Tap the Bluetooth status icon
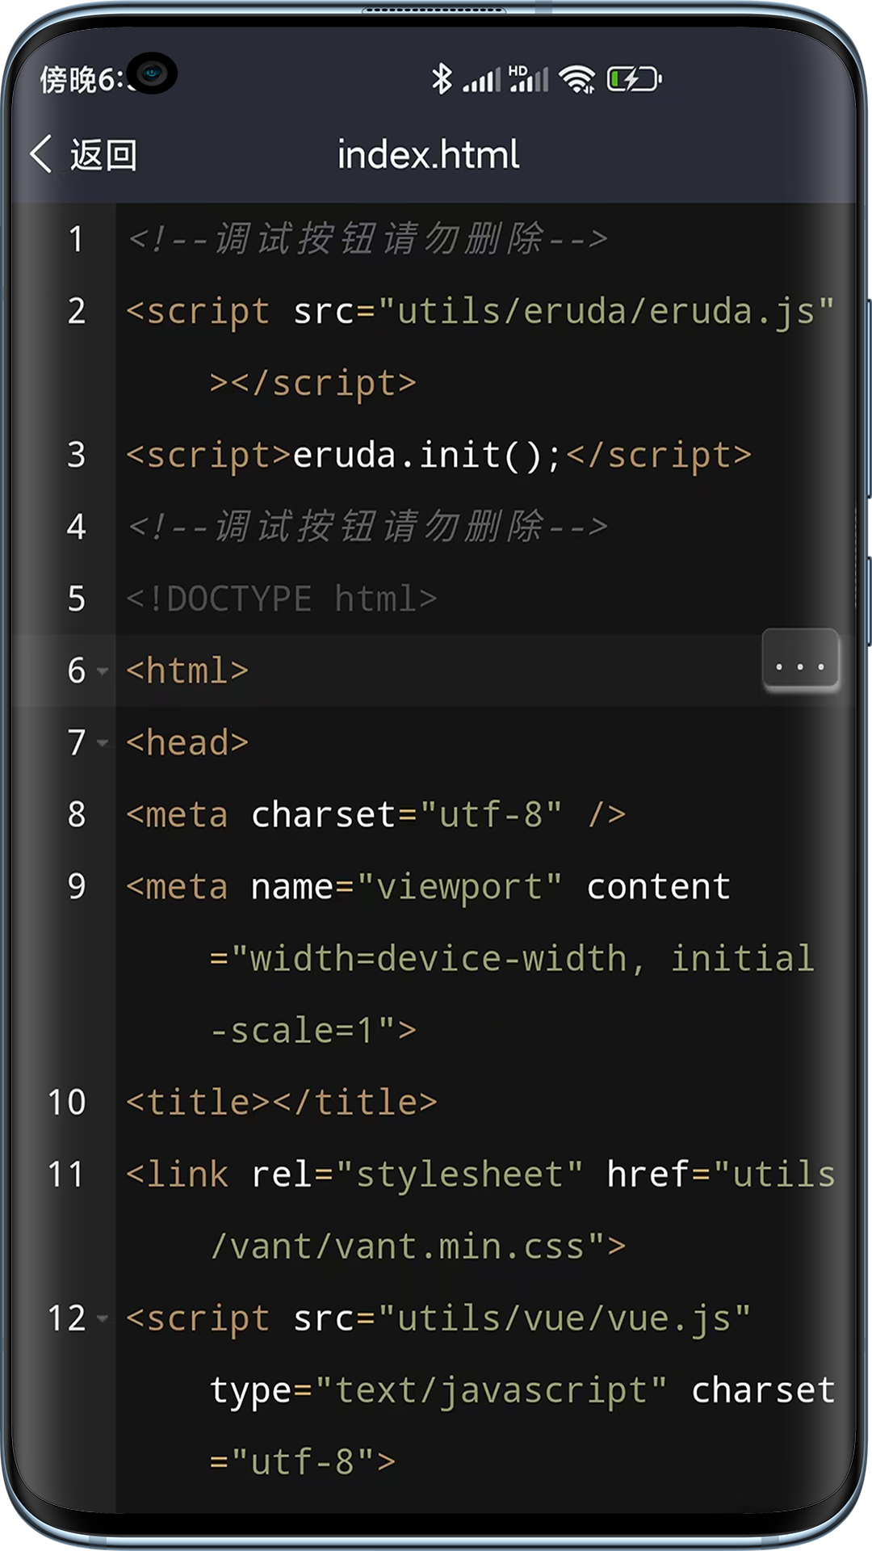Viewport: 872px width, 1551px height. [442, 78]
